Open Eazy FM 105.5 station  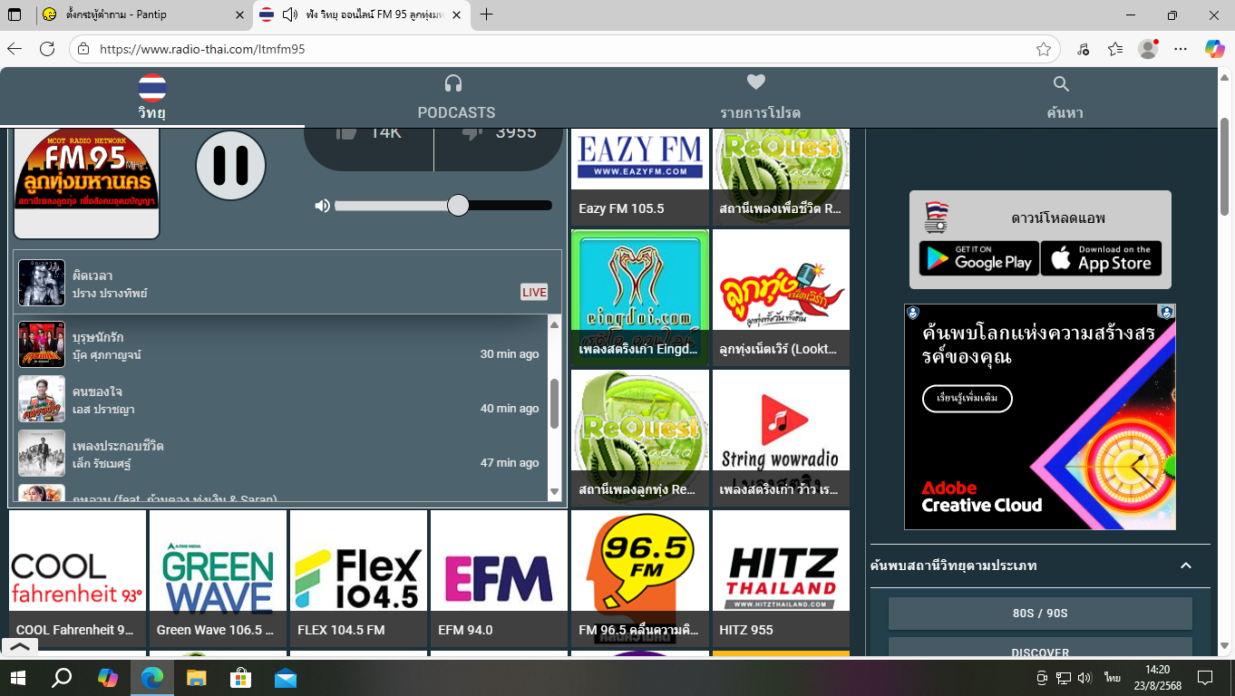pyautogui.click(x=640, y=177)
